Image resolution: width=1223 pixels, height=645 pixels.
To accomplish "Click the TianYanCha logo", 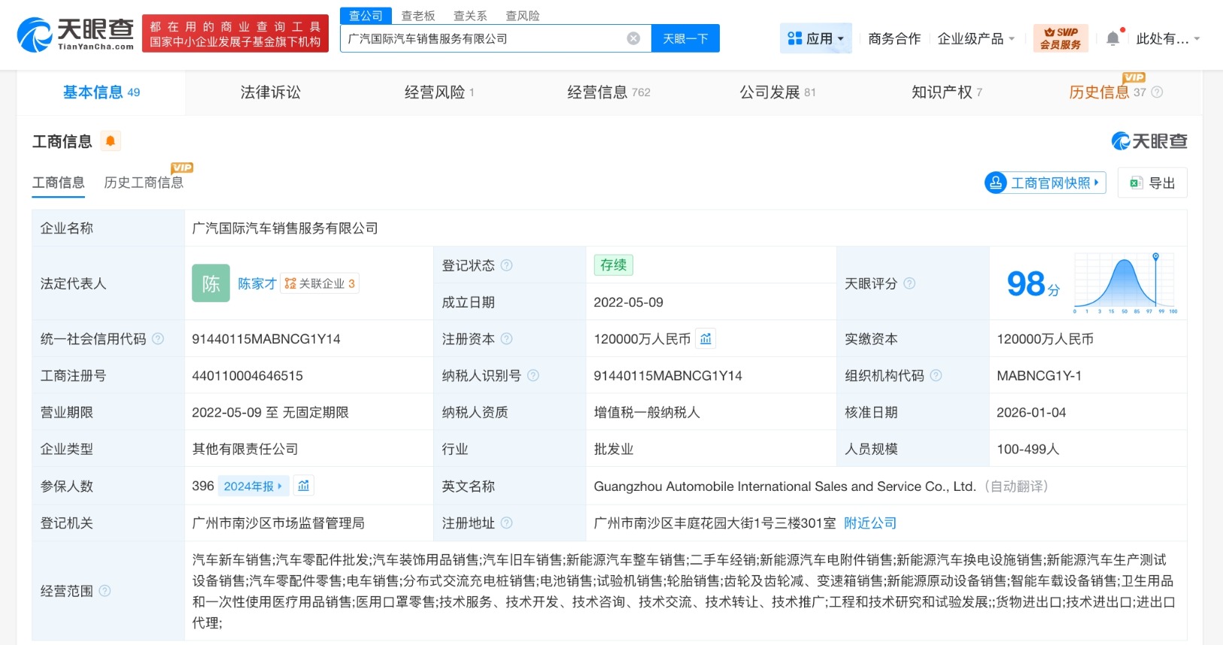I will pyautogui.click(x=75, y=34).
